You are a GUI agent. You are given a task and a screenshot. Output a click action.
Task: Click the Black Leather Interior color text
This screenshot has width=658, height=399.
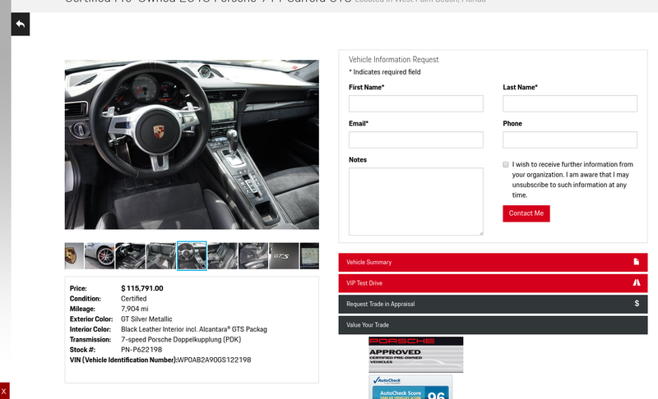tap(194, 329)
